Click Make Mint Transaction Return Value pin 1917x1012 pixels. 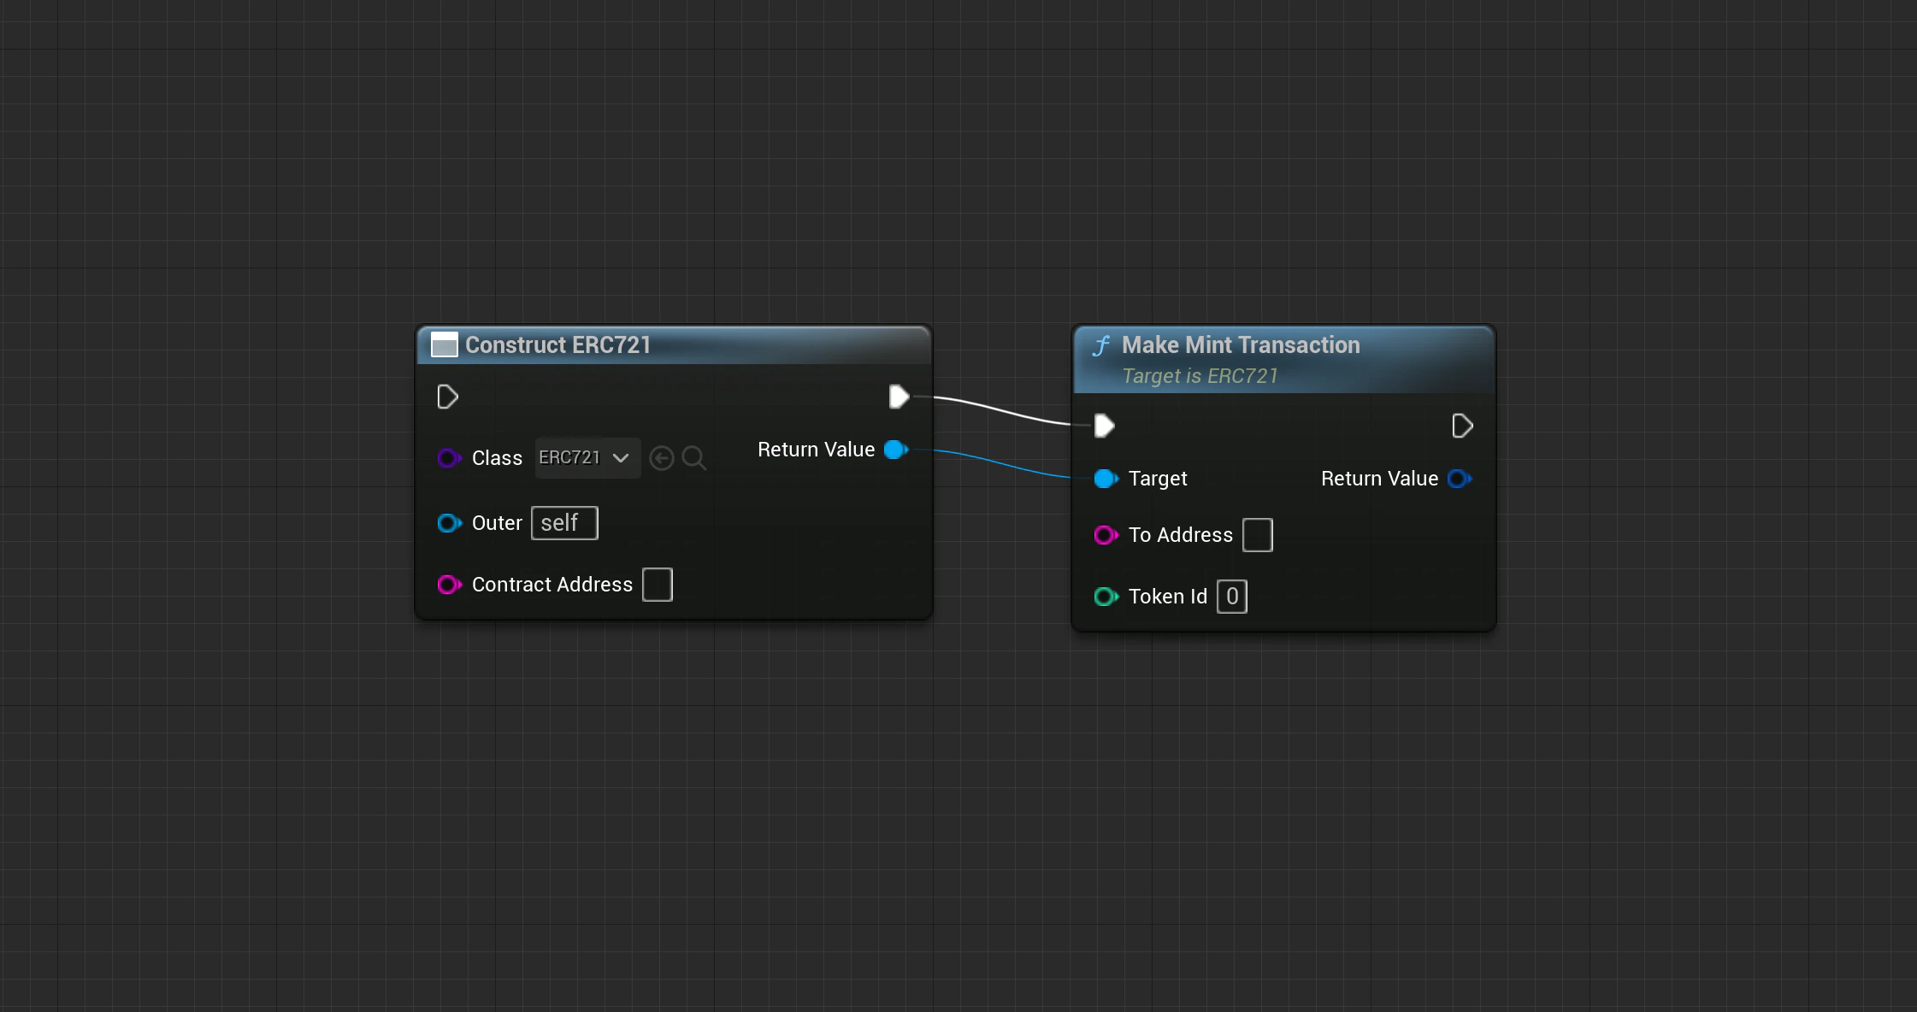pos(1459,479)
